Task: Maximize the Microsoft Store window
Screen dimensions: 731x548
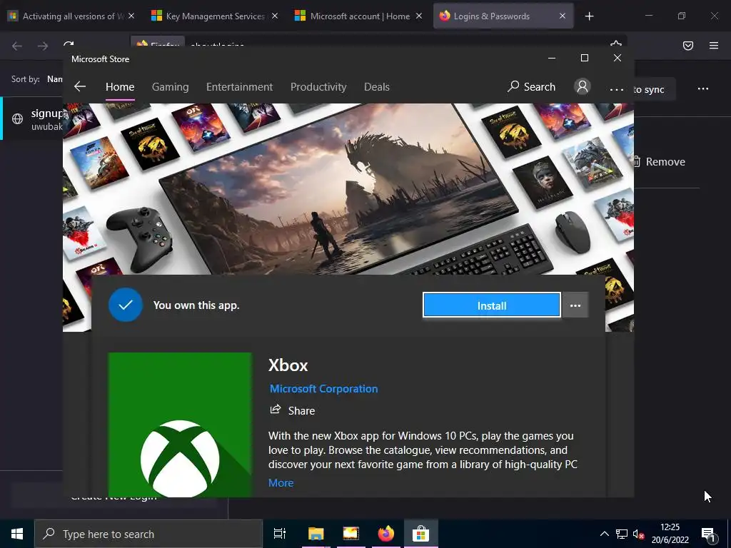Action: pyautogui.click(x=585, y=58)
